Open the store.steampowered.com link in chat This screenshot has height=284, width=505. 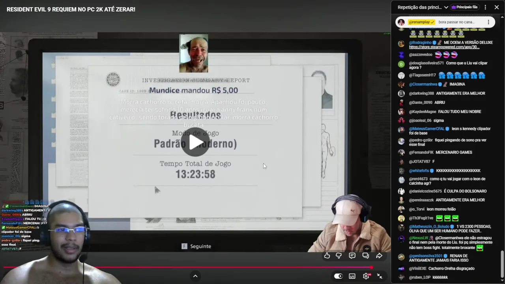[x=444, y=47]
